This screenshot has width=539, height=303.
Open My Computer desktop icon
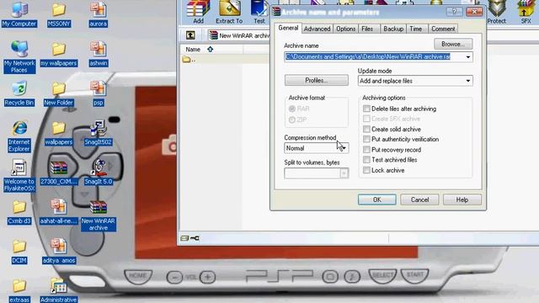click(x=19, y=13)
